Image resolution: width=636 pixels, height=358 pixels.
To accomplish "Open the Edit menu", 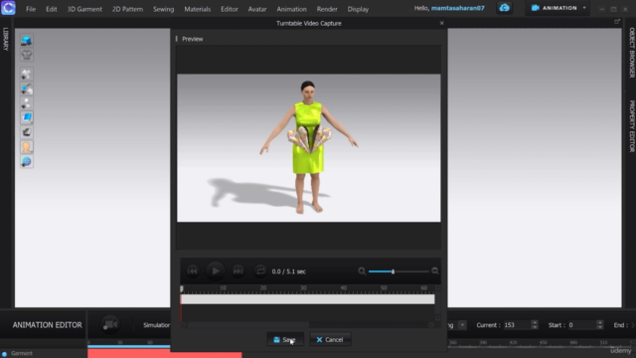I will click(x=51, y=9).
